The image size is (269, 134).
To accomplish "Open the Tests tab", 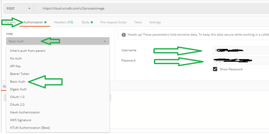I will coord(138,22).
